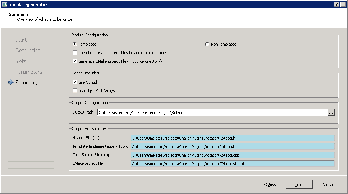348x194 pixels.
Task: Click the Start step in the sidebar
Action: pyautogui.click(x=21, y=40)
